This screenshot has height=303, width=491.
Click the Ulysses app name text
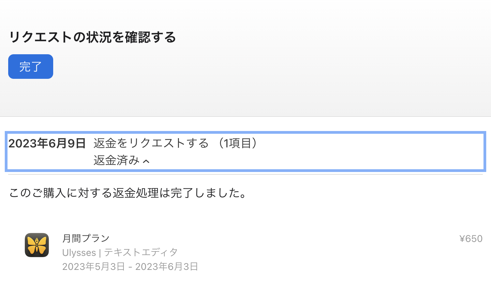click(79, 252)
